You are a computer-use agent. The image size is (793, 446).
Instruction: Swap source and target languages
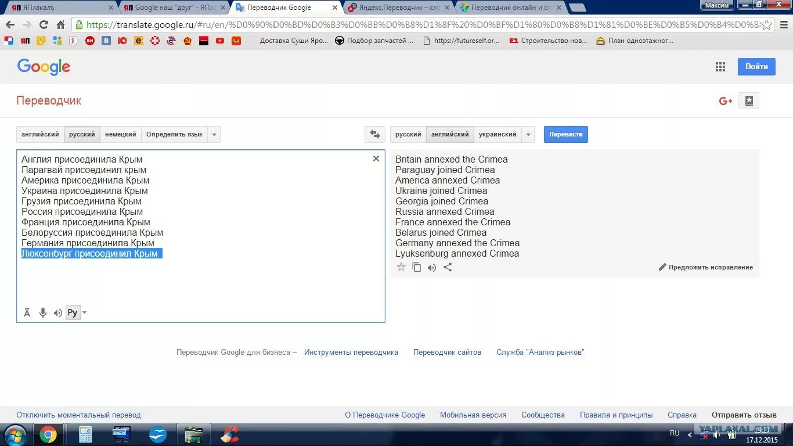[x=375, y=134]
